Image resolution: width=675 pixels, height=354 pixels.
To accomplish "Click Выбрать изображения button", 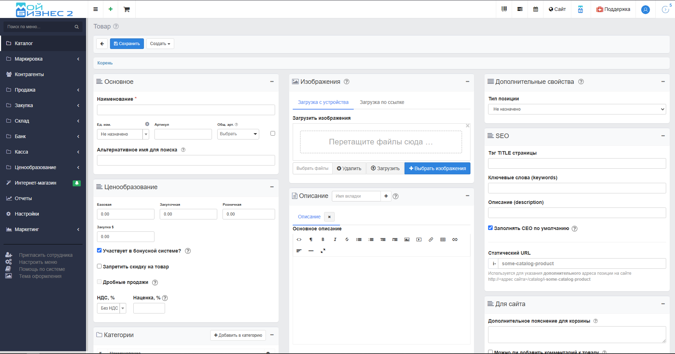I will (437, 168).
